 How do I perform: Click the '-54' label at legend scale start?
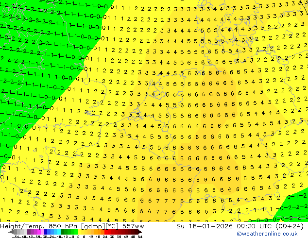point(16,237)
